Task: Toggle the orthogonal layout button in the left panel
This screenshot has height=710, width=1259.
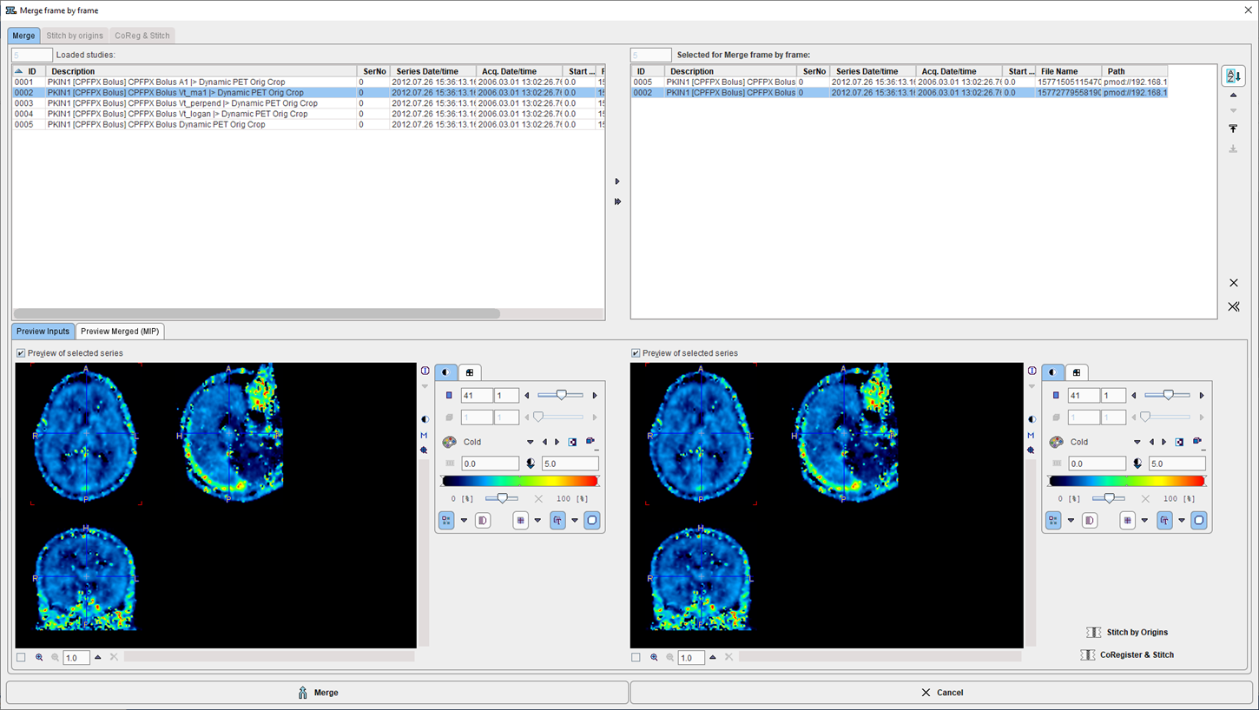Action: coord(446,521)
